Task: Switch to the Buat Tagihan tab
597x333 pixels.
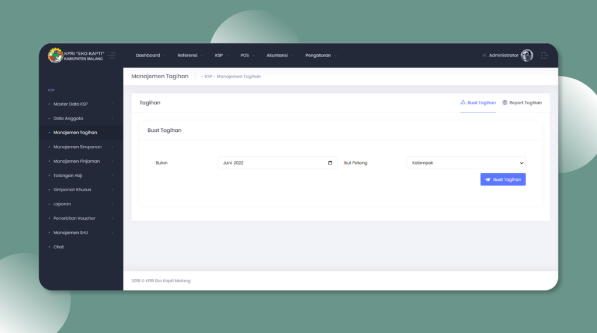Action: point(478,103)
